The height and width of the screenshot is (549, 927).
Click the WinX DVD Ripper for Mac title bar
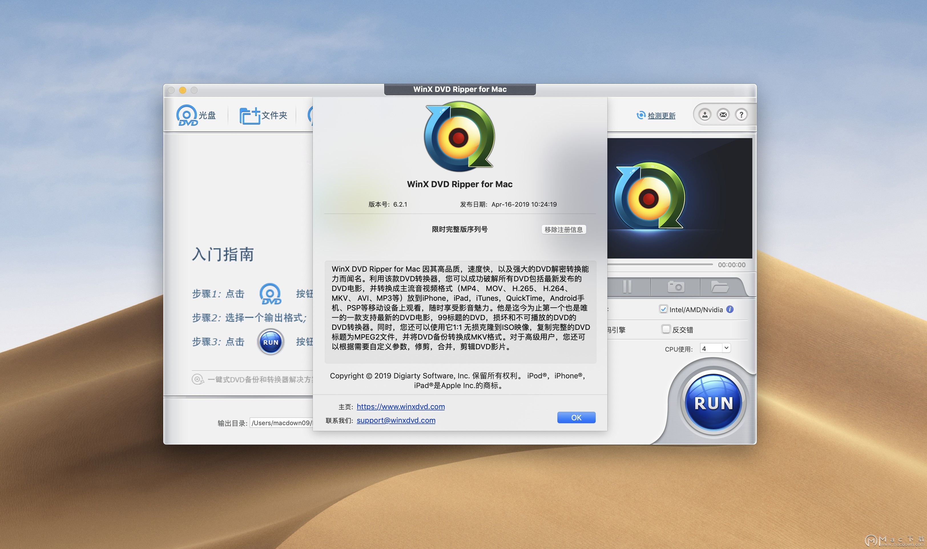(x=460, y=89)
